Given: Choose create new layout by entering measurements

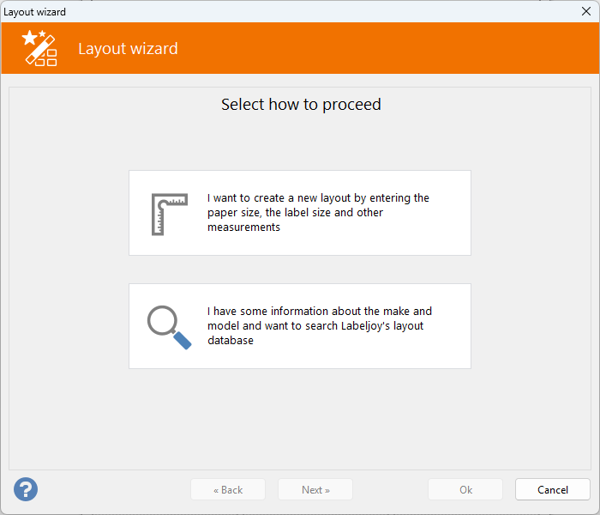Looking at the screenshot, I should click(300, 213).
